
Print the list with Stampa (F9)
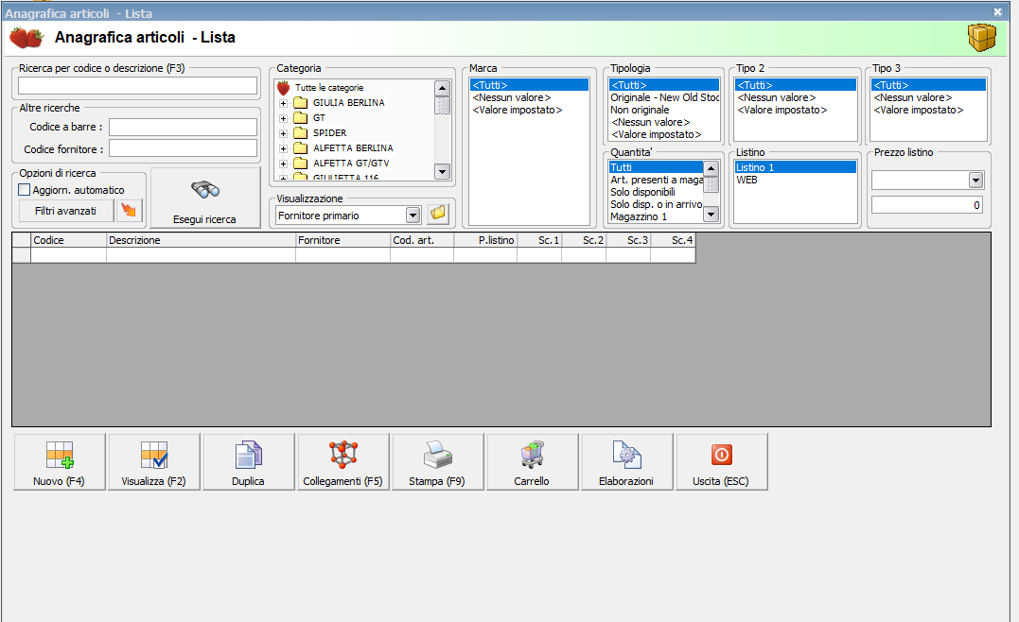[x=437, y=461]
